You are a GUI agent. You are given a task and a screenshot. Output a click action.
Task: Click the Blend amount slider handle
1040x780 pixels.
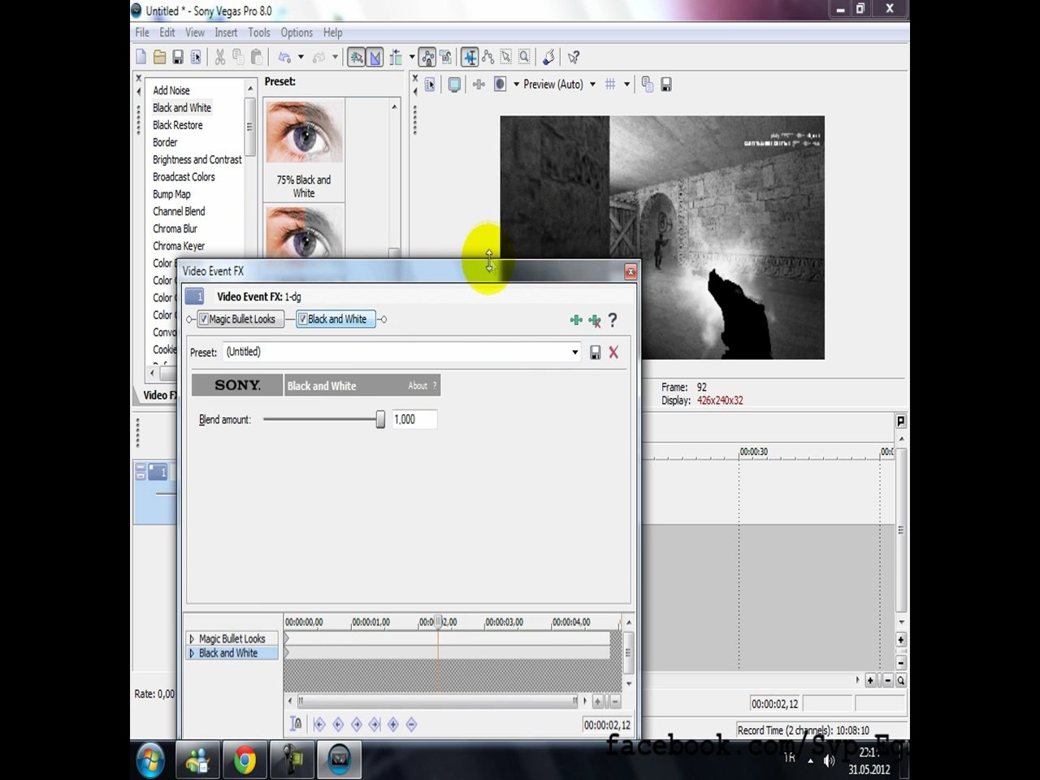click(380, 419)
